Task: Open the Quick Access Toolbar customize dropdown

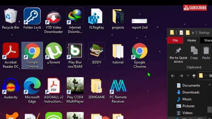Action: [193, 33]
